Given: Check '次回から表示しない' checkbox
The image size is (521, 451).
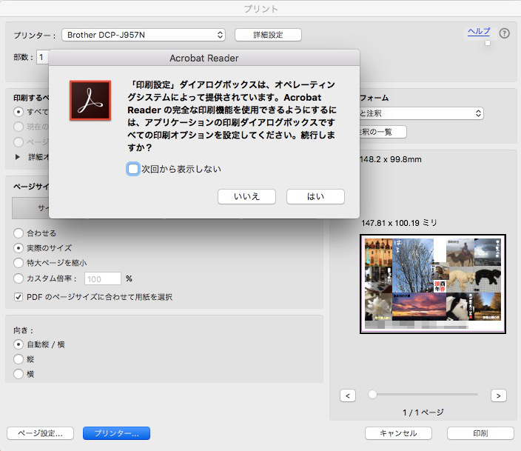Looking at the screenshot, I should pos(133,169).
